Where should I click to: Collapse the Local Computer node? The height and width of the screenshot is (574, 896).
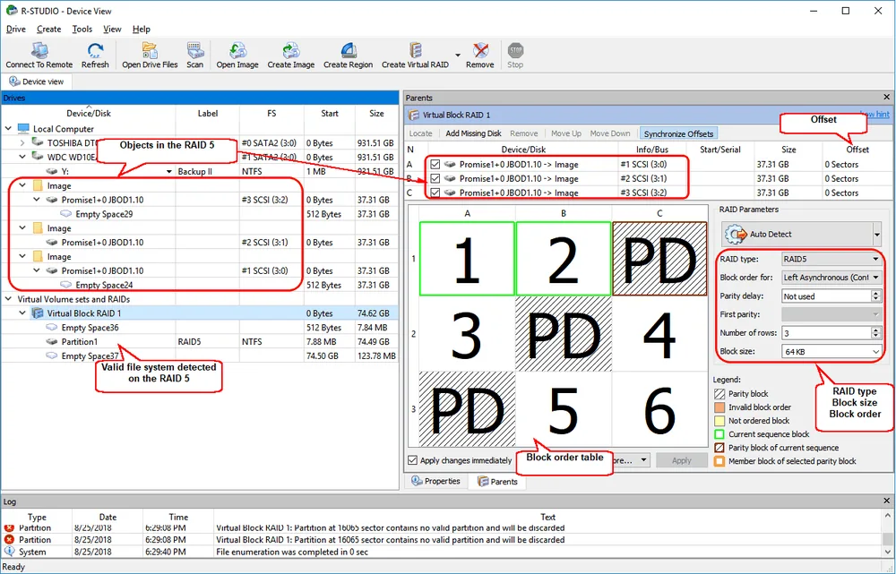(x=8, y=129)
